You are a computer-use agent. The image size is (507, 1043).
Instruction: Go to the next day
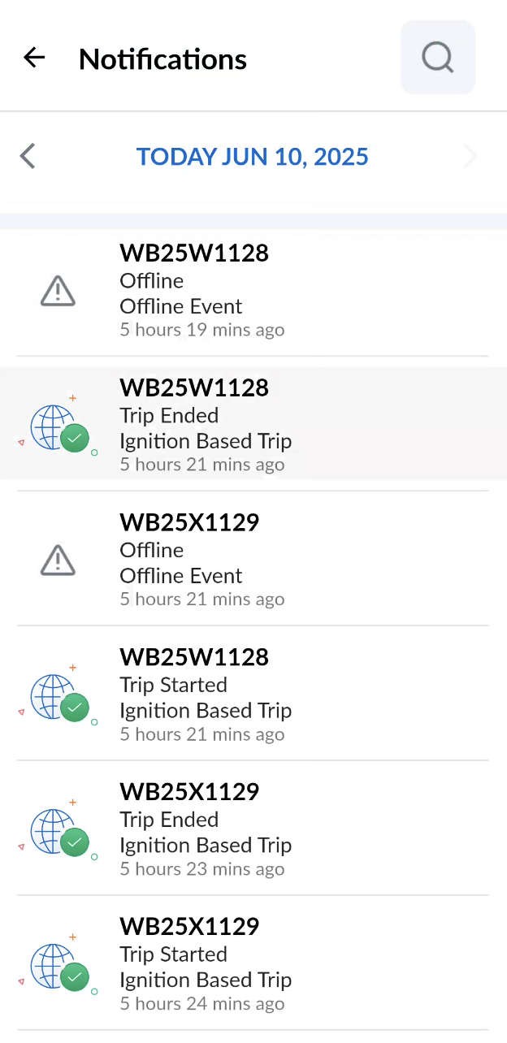click(x=470, y=156)
